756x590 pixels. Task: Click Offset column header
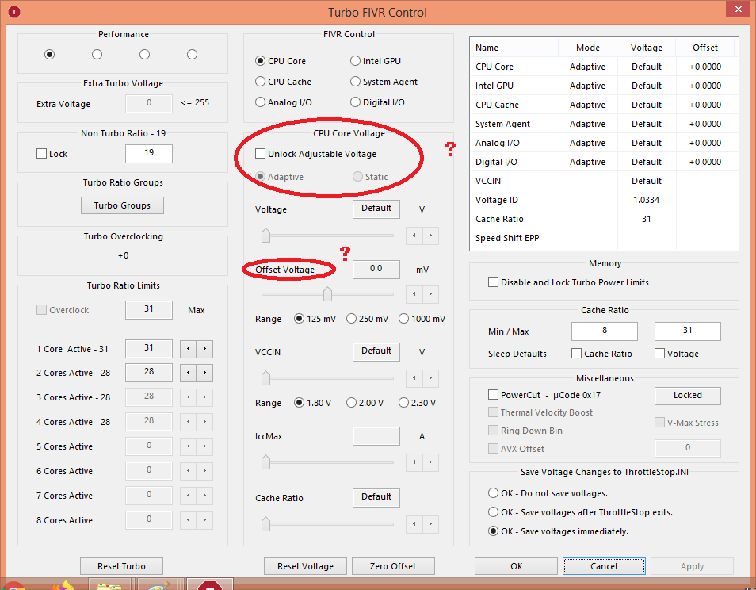click(x=705, y=48)
